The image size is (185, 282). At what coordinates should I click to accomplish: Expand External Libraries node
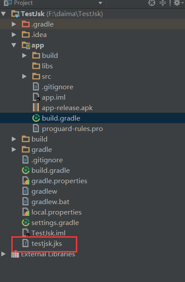(x=3, y=254)
